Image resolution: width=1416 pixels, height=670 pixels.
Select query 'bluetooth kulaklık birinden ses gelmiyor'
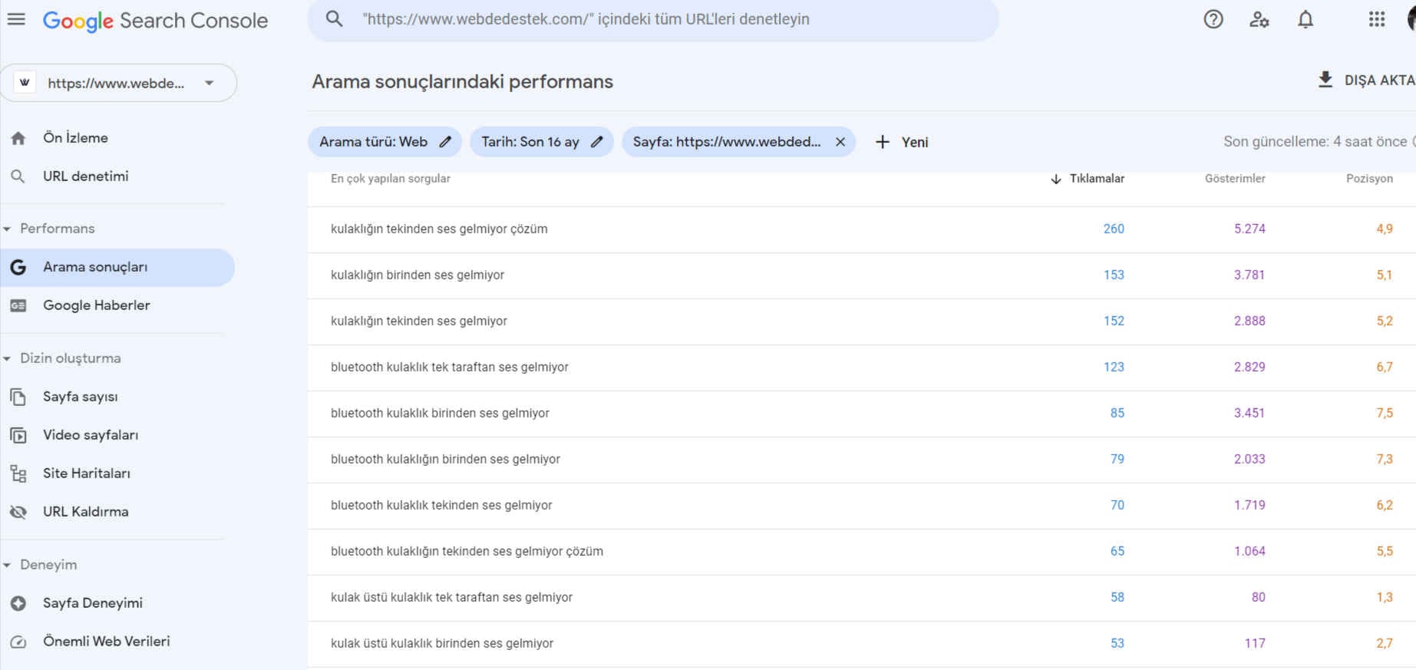pyautogui.click(x=440, y=413)
